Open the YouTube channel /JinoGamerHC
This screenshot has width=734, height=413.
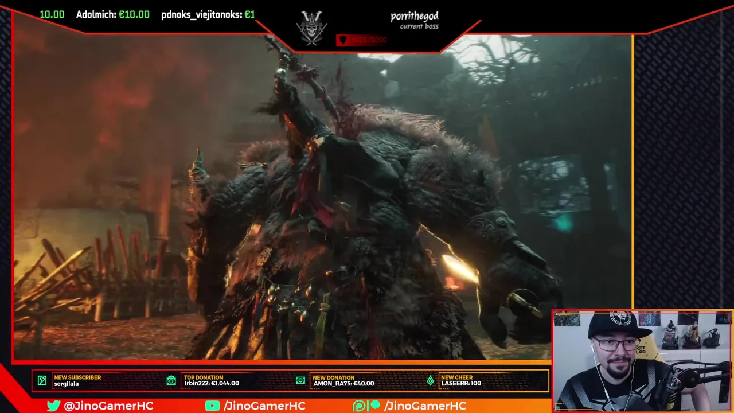coord(264,406)
